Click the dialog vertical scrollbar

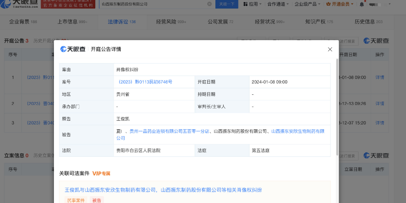coord(337,107)
